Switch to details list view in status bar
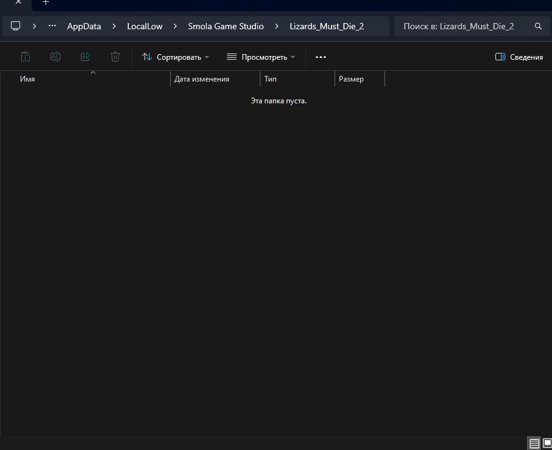 click(x=535, y=444)
